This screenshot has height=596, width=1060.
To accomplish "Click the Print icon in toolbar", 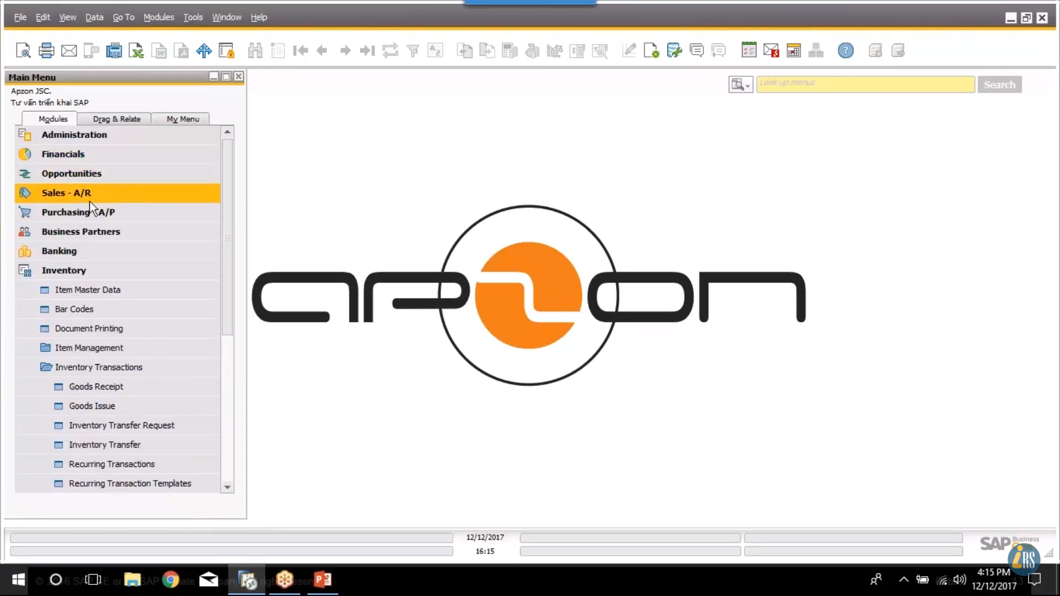I will 46,51.
